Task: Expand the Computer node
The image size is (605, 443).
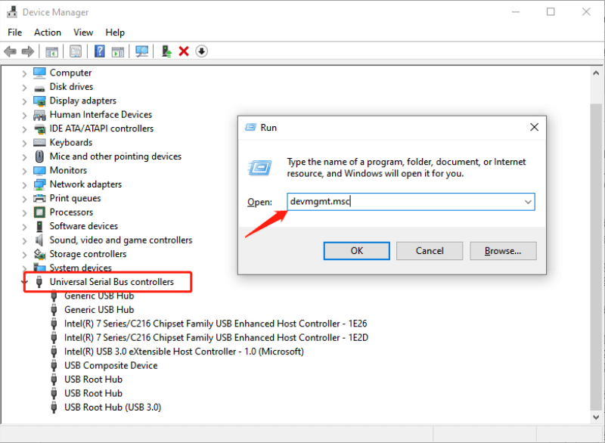Action: pos(24,73)
